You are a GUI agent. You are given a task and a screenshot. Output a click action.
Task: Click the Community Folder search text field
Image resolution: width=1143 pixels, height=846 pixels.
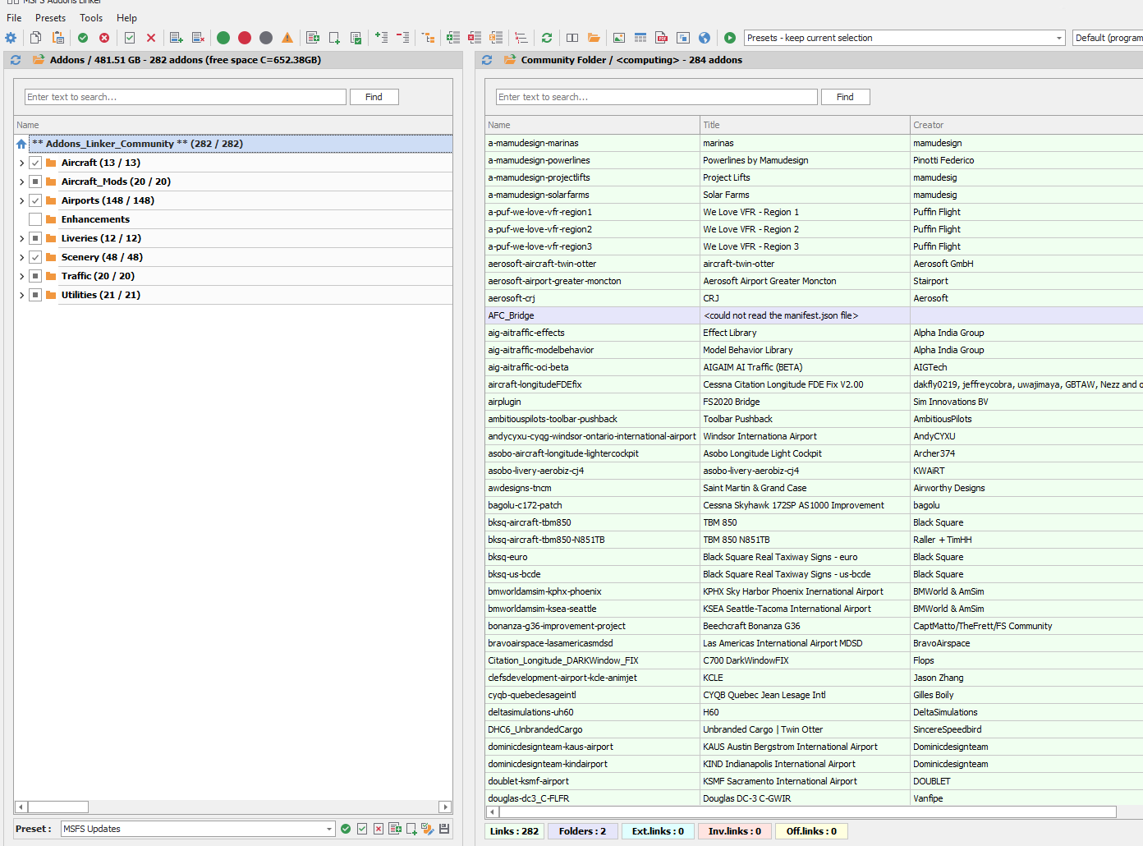tap(657, 97)
